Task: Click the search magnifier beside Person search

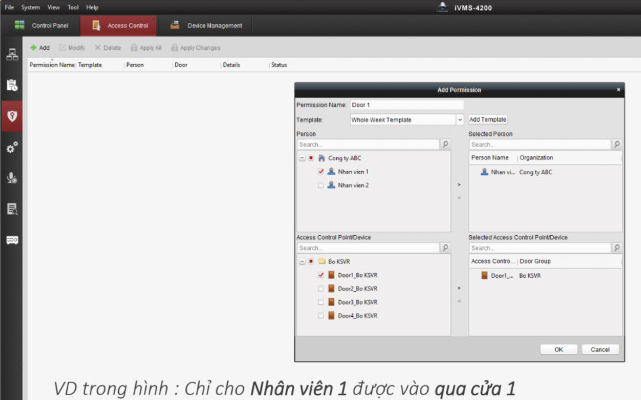Action: 445,145
